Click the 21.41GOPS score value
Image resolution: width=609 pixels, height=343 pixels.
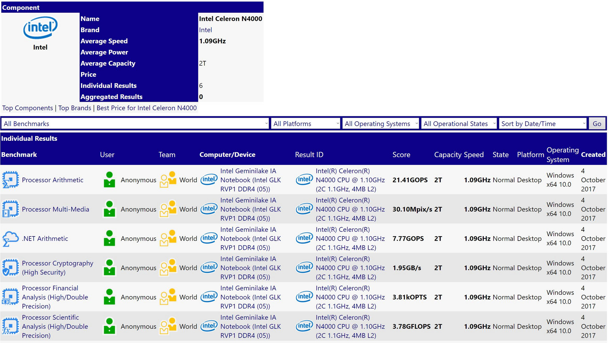click(410, 180)
